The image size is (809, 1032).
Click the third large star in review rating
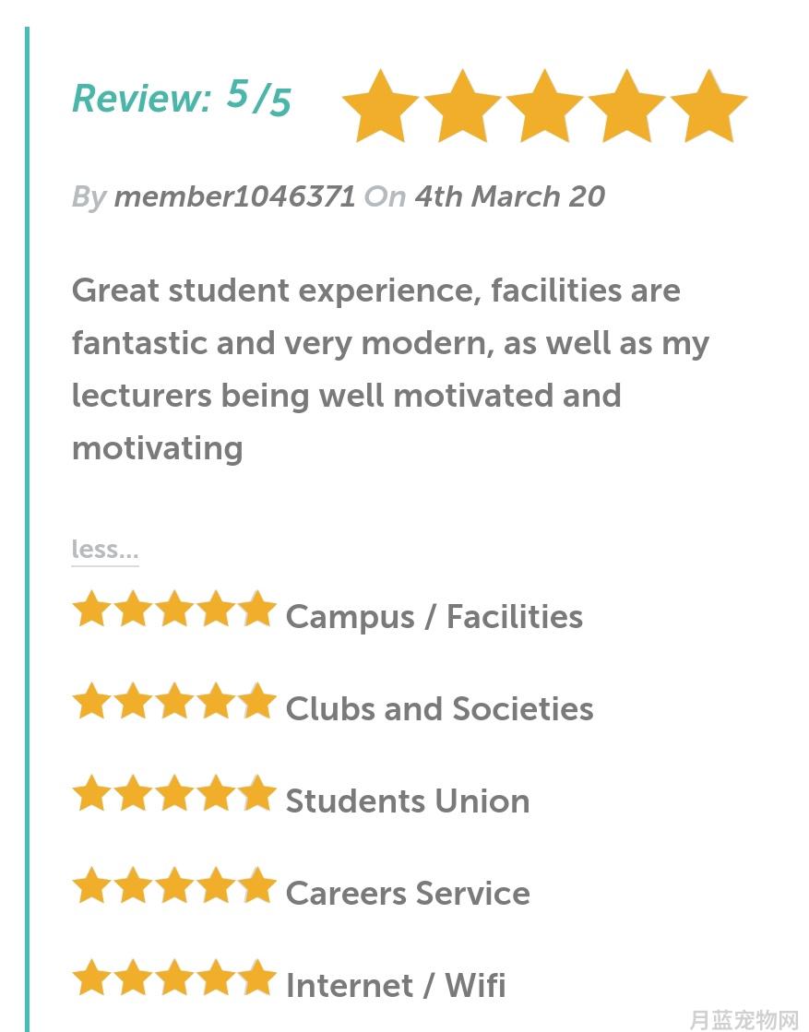(x=544, y=107)
